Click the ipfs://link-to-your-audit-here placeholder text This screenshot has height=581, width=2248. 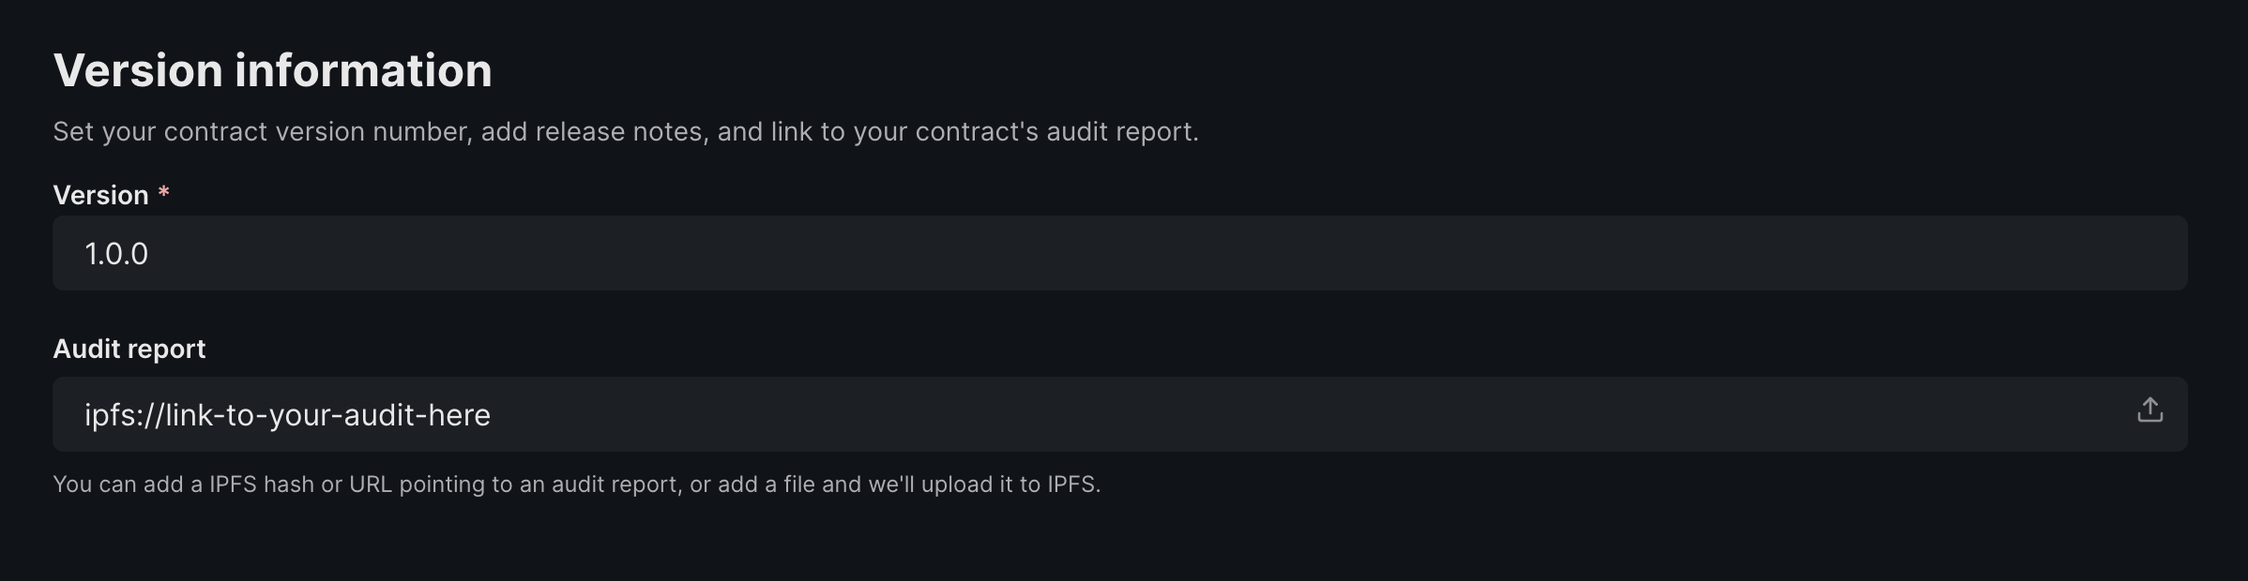(x=287, y=414)
